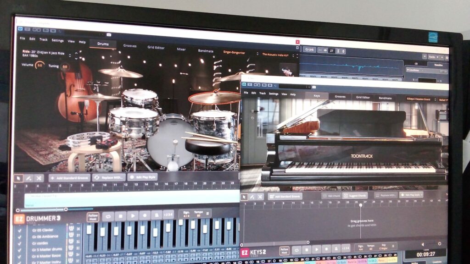Toggle the Gr 06 Ambiance track checkbox
The height and width of the screenshot is (264, 470).
(x=20, y=237)
